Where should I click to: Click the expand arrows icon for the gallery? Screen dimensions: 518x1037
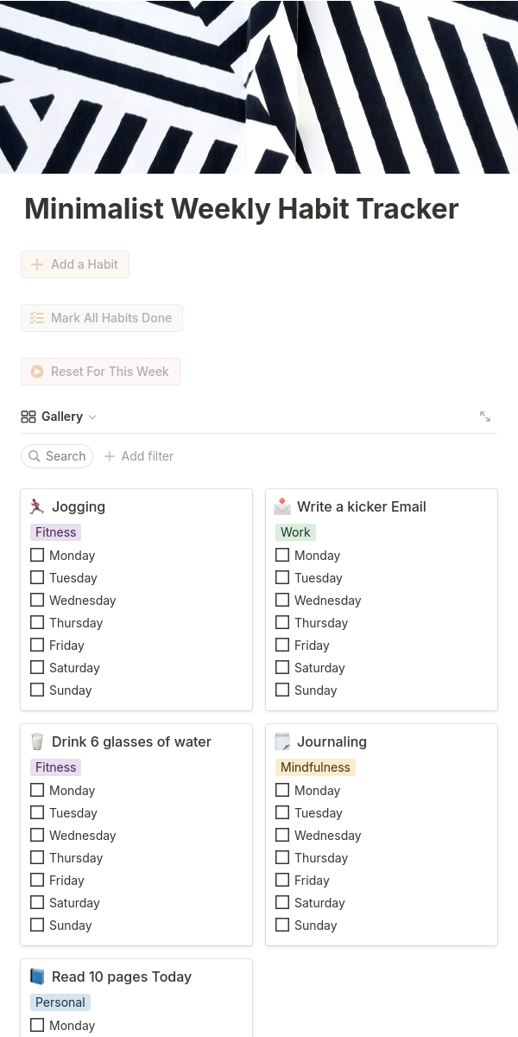coord(485,417)
